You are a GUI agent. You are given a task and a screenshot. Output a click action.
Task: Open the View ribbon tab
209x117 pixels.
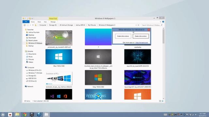pos(45,22)
